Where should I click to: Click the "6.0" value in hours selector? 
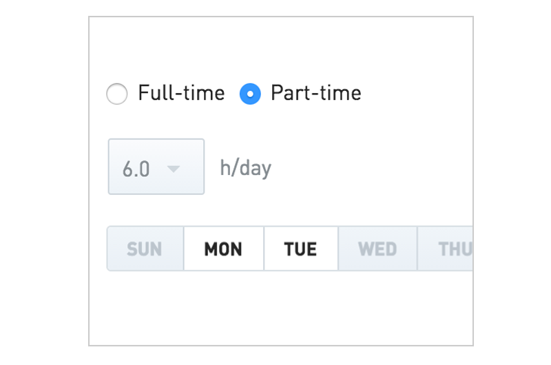tap(136, 169)
